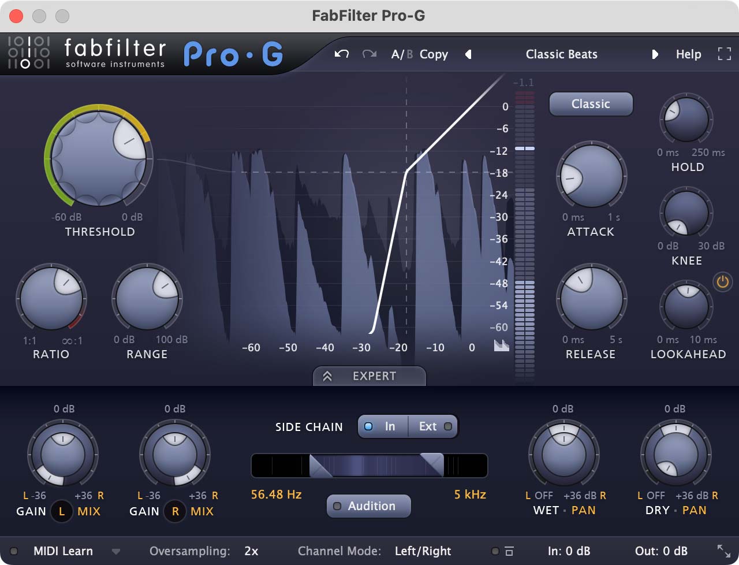Click the Wet level knob
This screenshot has height=565, width=739.
(563, 454)
